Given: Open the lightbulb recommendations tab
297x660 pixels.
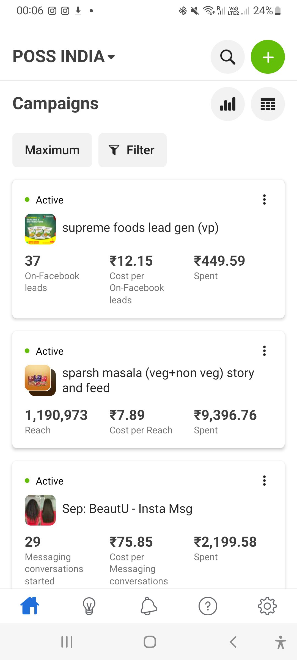Looking at the screenshot, I should click(89, 606).
